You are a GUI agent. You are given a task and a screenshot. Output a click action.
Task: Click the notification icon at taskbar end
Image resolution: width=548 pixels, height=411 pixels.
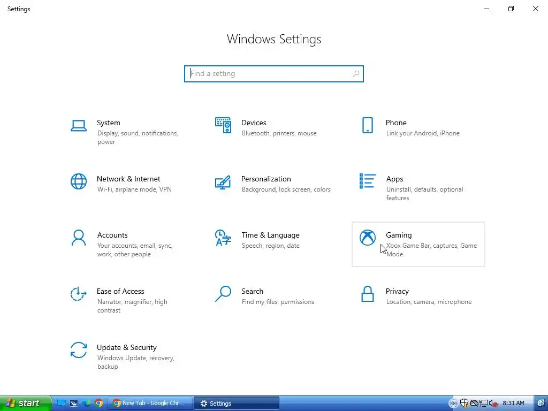tap(542, 404)
